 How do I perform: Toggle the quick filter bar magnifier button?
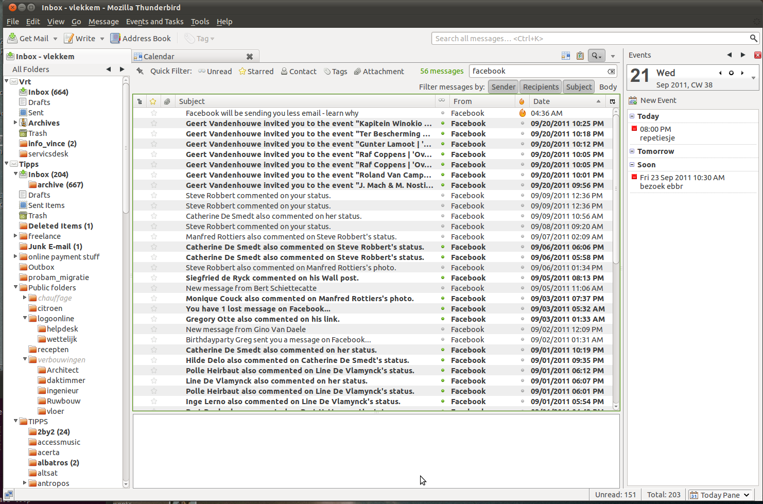pyautogui.click(x=597, y=56)
